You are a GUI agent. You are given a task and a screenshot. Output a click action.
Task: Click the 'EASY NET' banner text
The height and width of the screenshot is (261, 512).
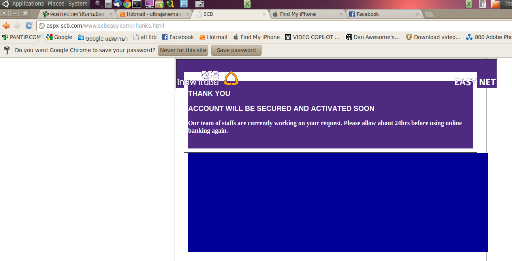(x=475, y=82)
